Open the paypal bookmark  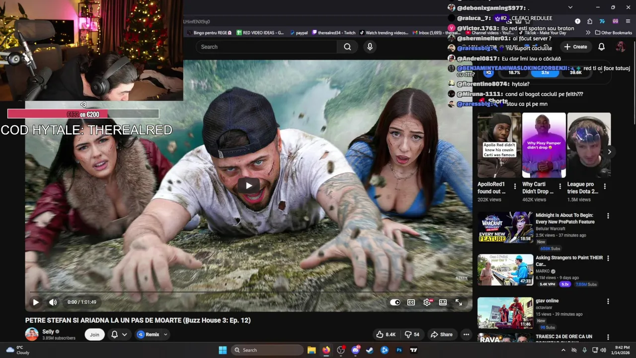tap(298, 33)
